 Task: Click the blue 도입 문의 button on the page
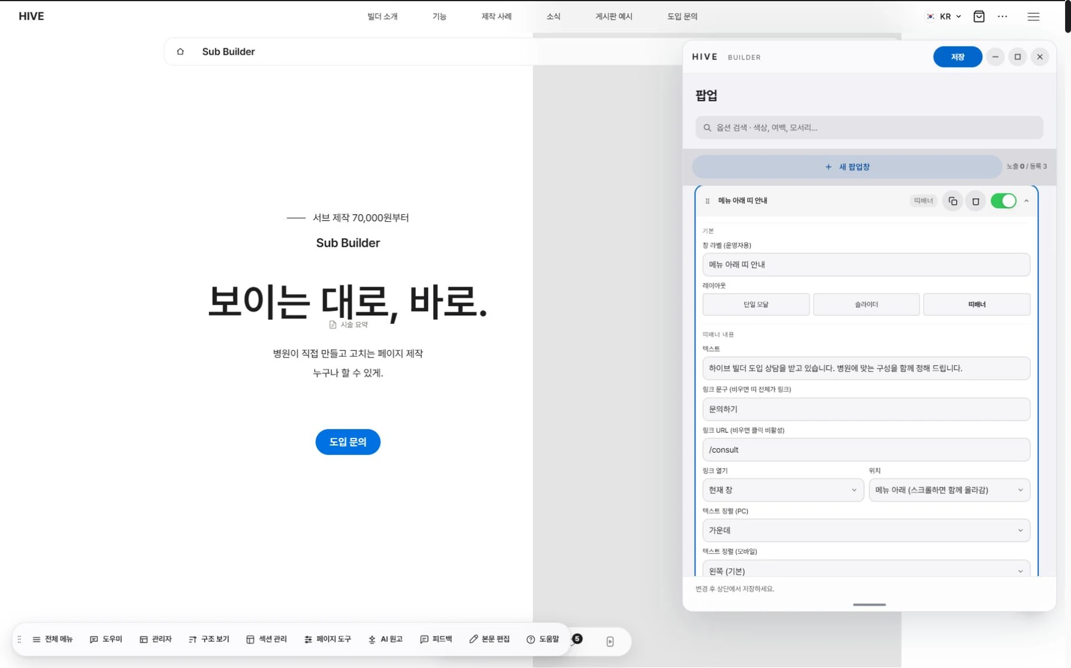(x=348, y=442)
